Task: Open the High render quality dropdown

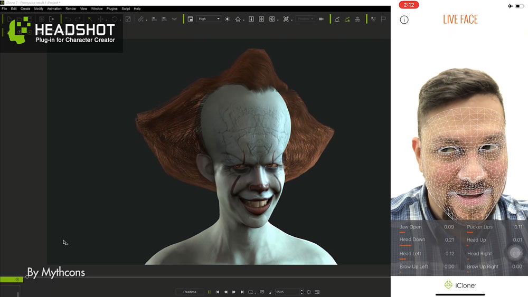Action: pyautogui.click(x=209, y=19)
